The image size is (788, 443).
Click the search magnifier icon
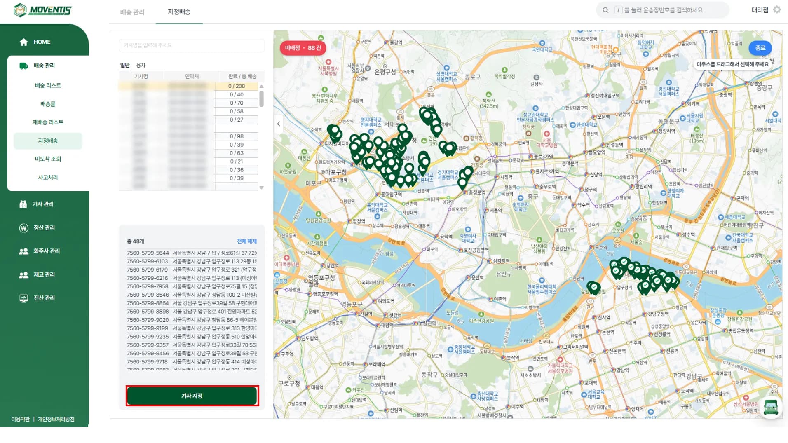pos(605,10)
